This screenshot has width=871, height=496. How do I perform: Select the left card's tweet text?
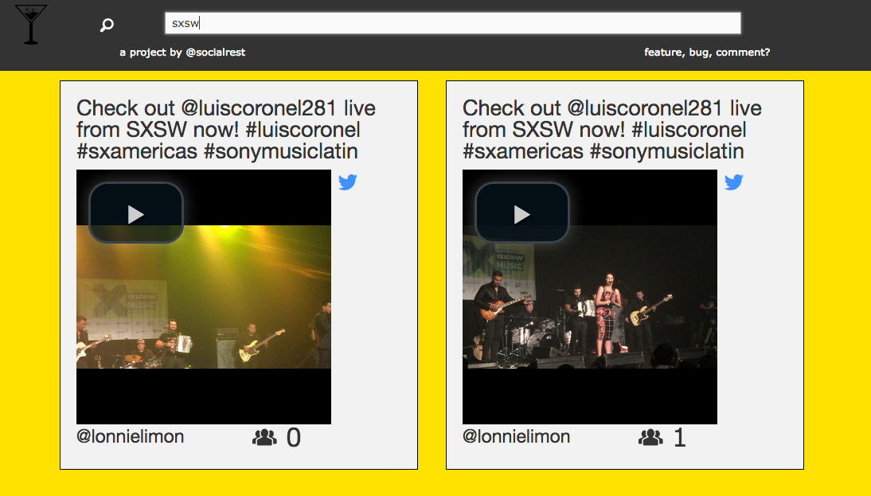click(226, 130)
